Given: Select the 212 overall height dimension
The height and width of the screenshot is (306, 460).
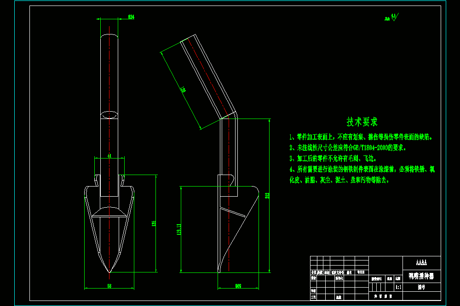Looking at the screenshot, I should [x=267, y=196].
